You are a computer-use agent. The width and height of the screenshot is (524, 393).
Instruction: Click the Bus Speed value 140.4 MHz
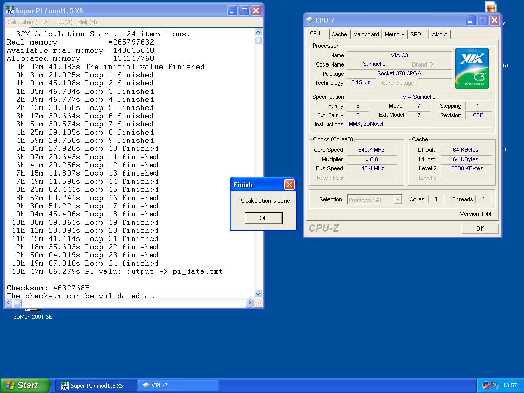tap(372, 168)
